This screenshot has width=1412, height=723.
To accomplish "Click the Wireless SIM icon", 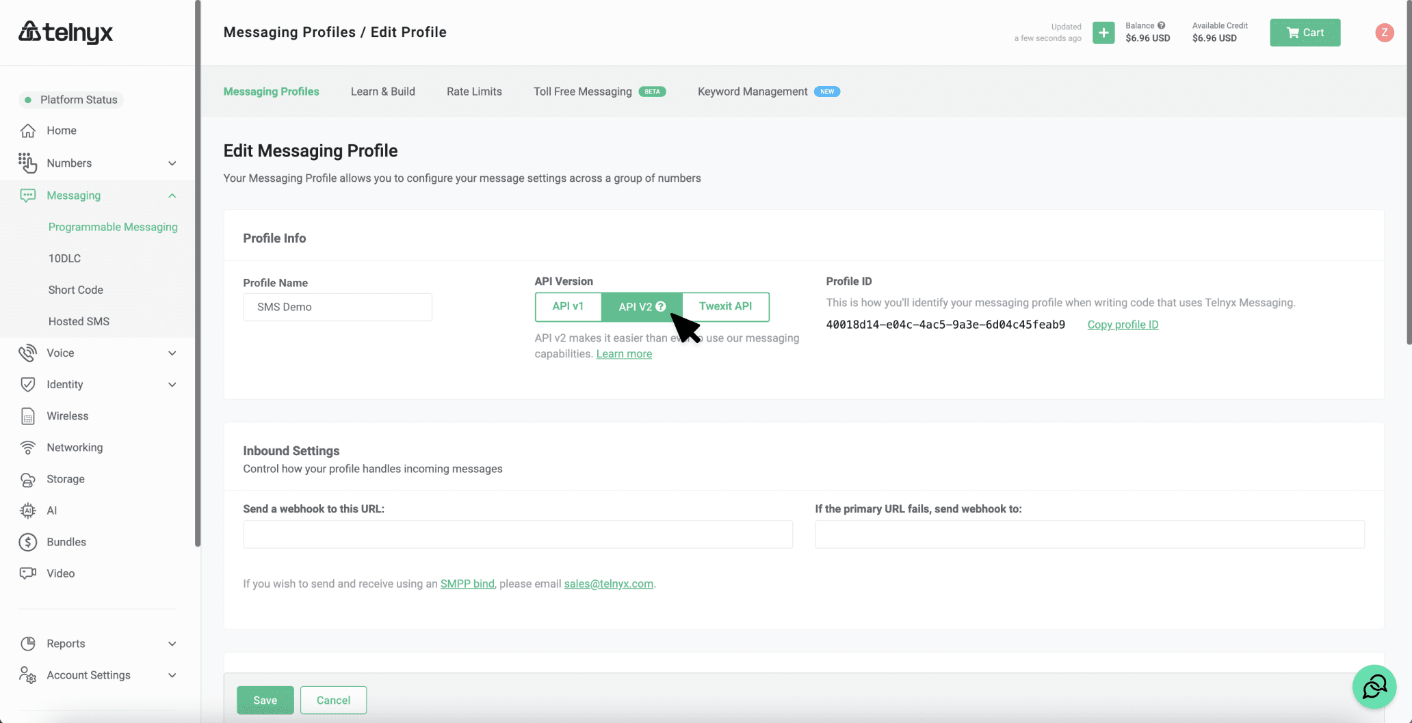I will [27, 415].
